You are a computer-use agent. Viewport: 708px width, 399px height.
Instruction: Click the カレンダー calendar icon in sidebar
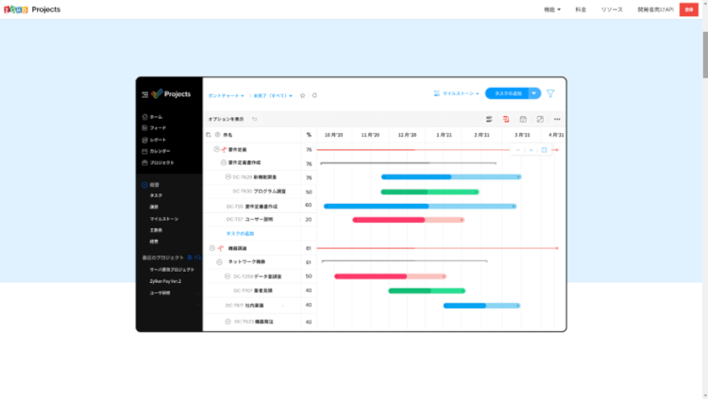(x=144, y=151)
